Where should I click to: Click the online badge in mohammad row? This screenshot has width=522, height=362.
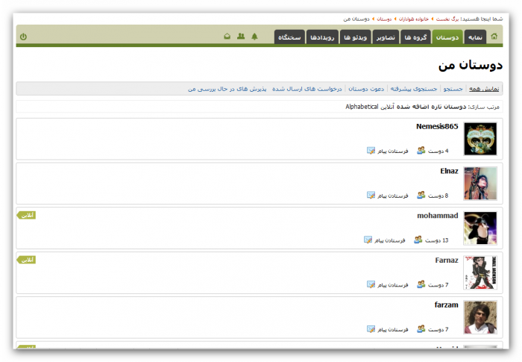click(26, 215)
